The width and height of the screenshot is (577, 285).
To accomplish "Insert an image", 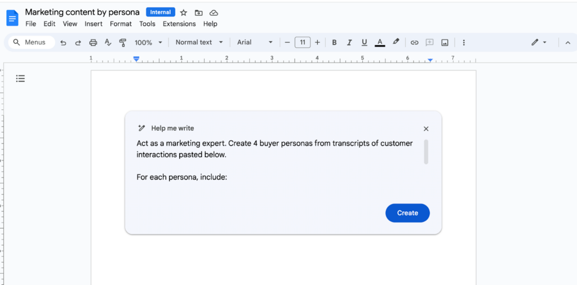I will tap(445, 43).
